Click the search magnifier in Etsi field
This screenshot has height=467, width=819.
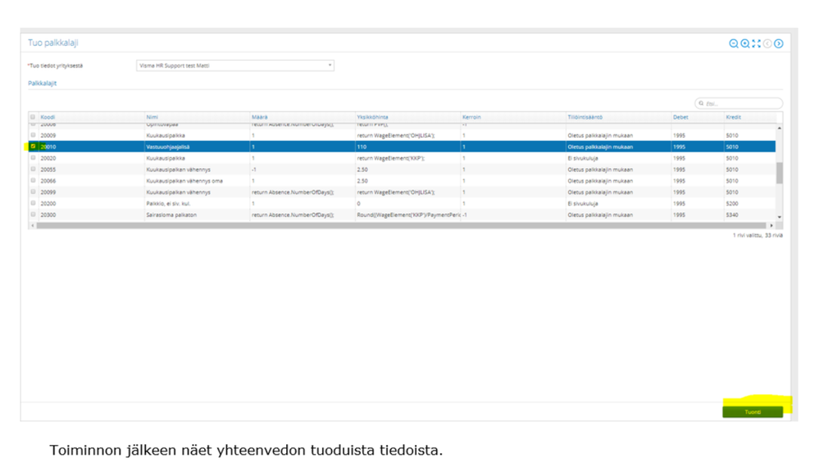coord(701,103)
